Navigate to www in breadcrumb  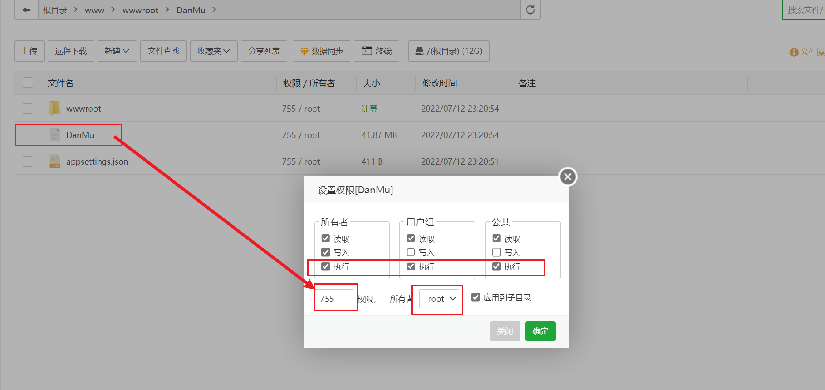coord(94,10)
